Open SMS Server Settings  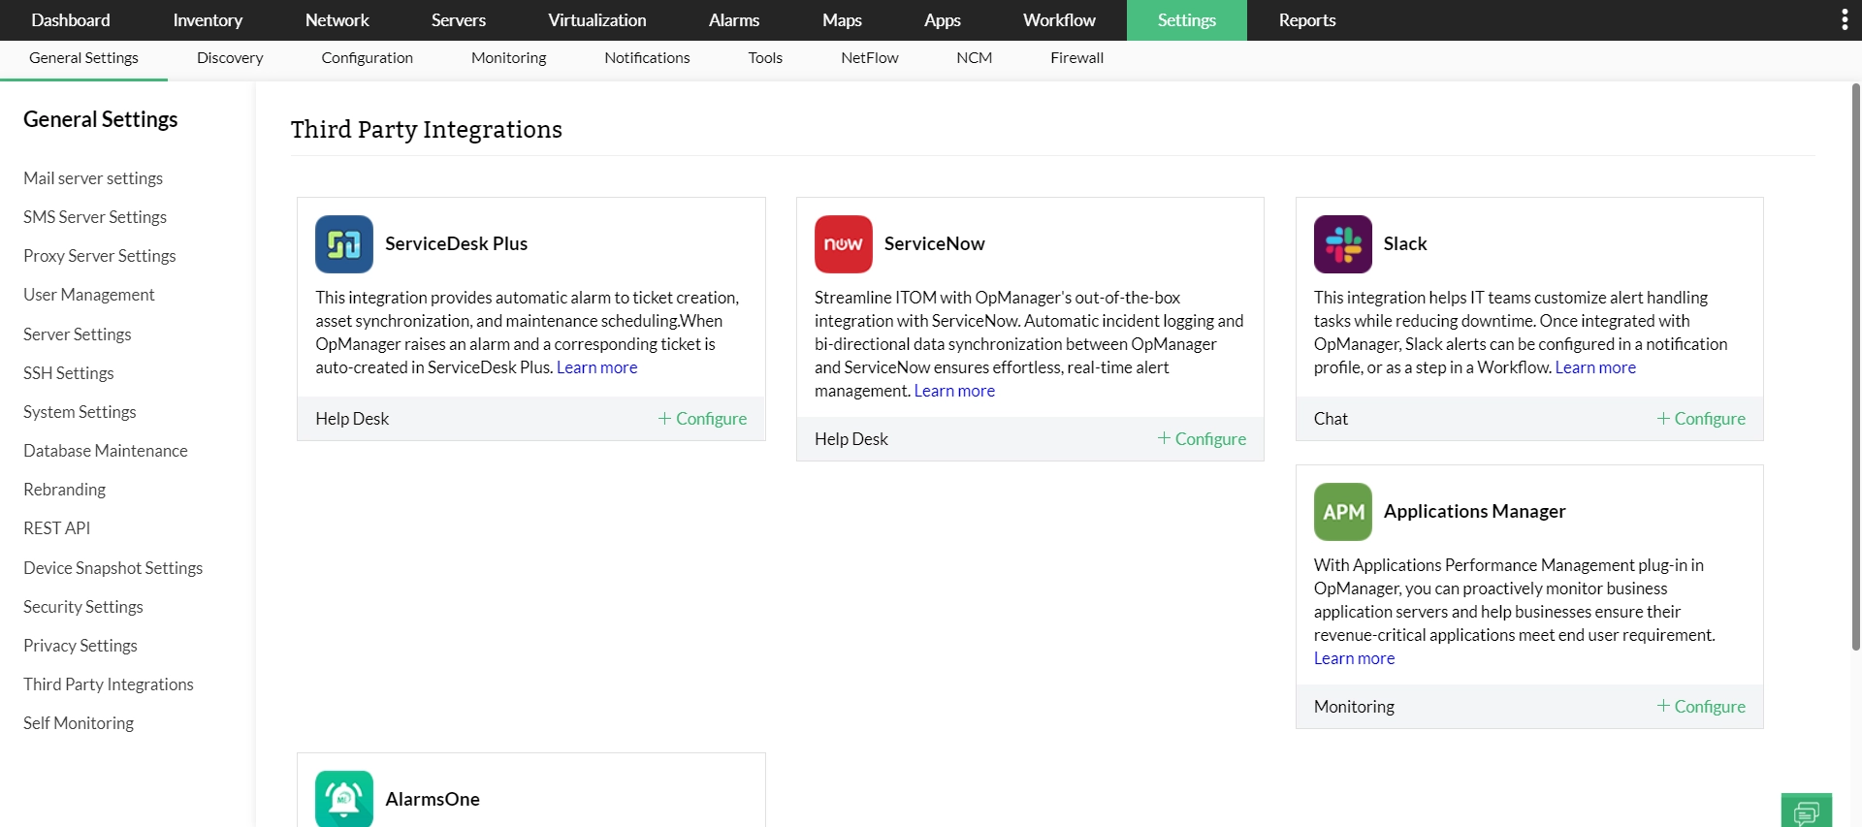[95, 217]
